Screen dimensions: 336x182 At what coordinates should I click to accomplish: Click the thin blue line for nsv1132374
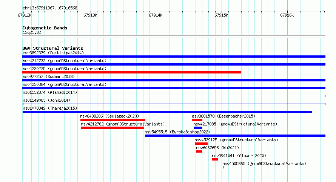(174, 96)
